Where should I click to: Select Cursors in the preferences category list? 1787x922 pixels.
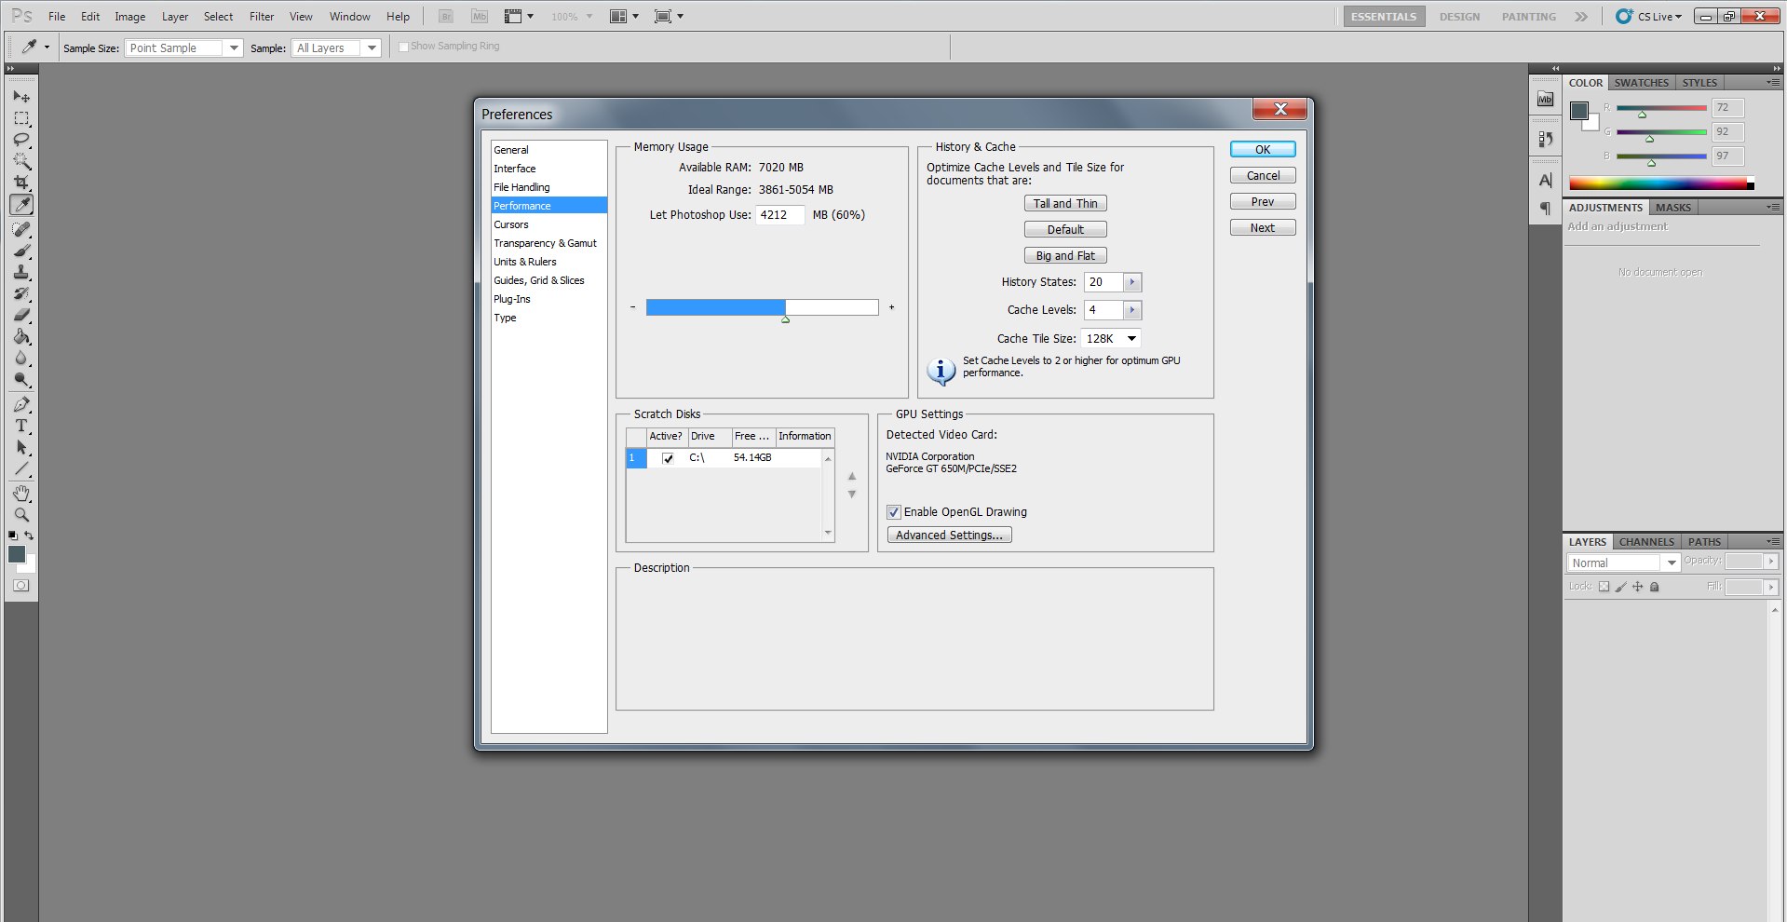(549, 224)
